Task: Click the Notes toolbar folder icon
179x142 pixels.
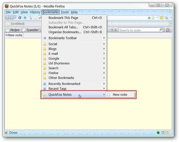Action: click(7, 30)
